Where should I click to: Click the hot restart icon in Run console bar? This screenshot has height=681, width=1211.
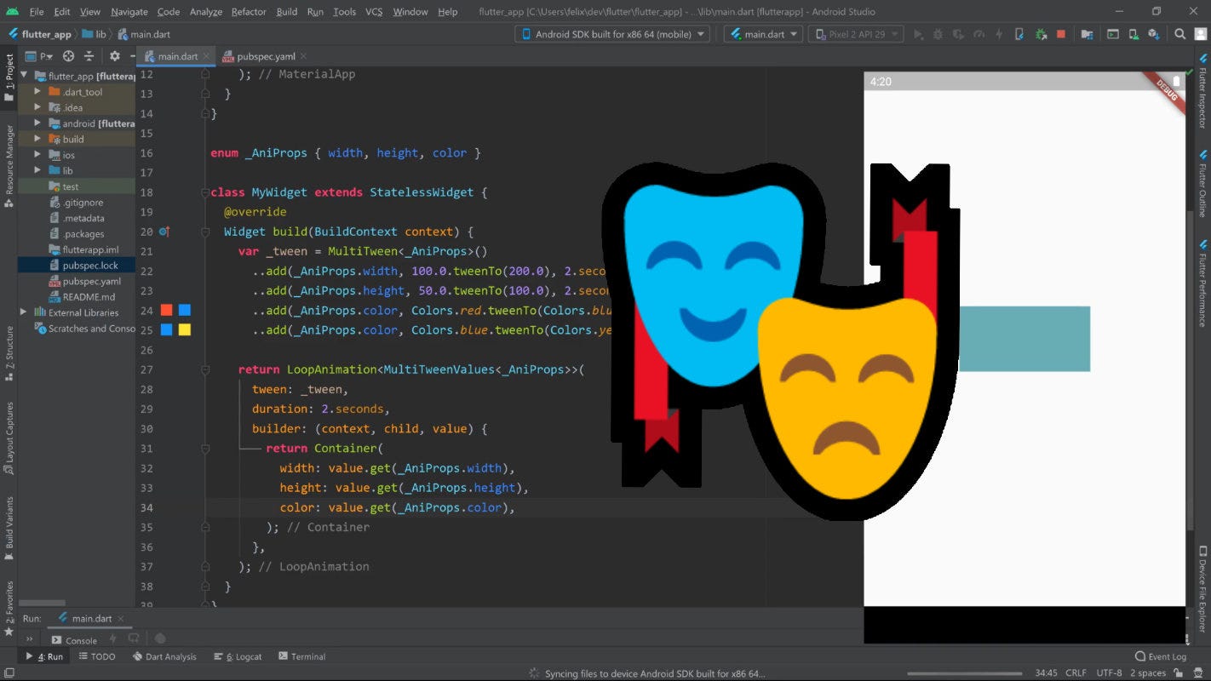134,638
